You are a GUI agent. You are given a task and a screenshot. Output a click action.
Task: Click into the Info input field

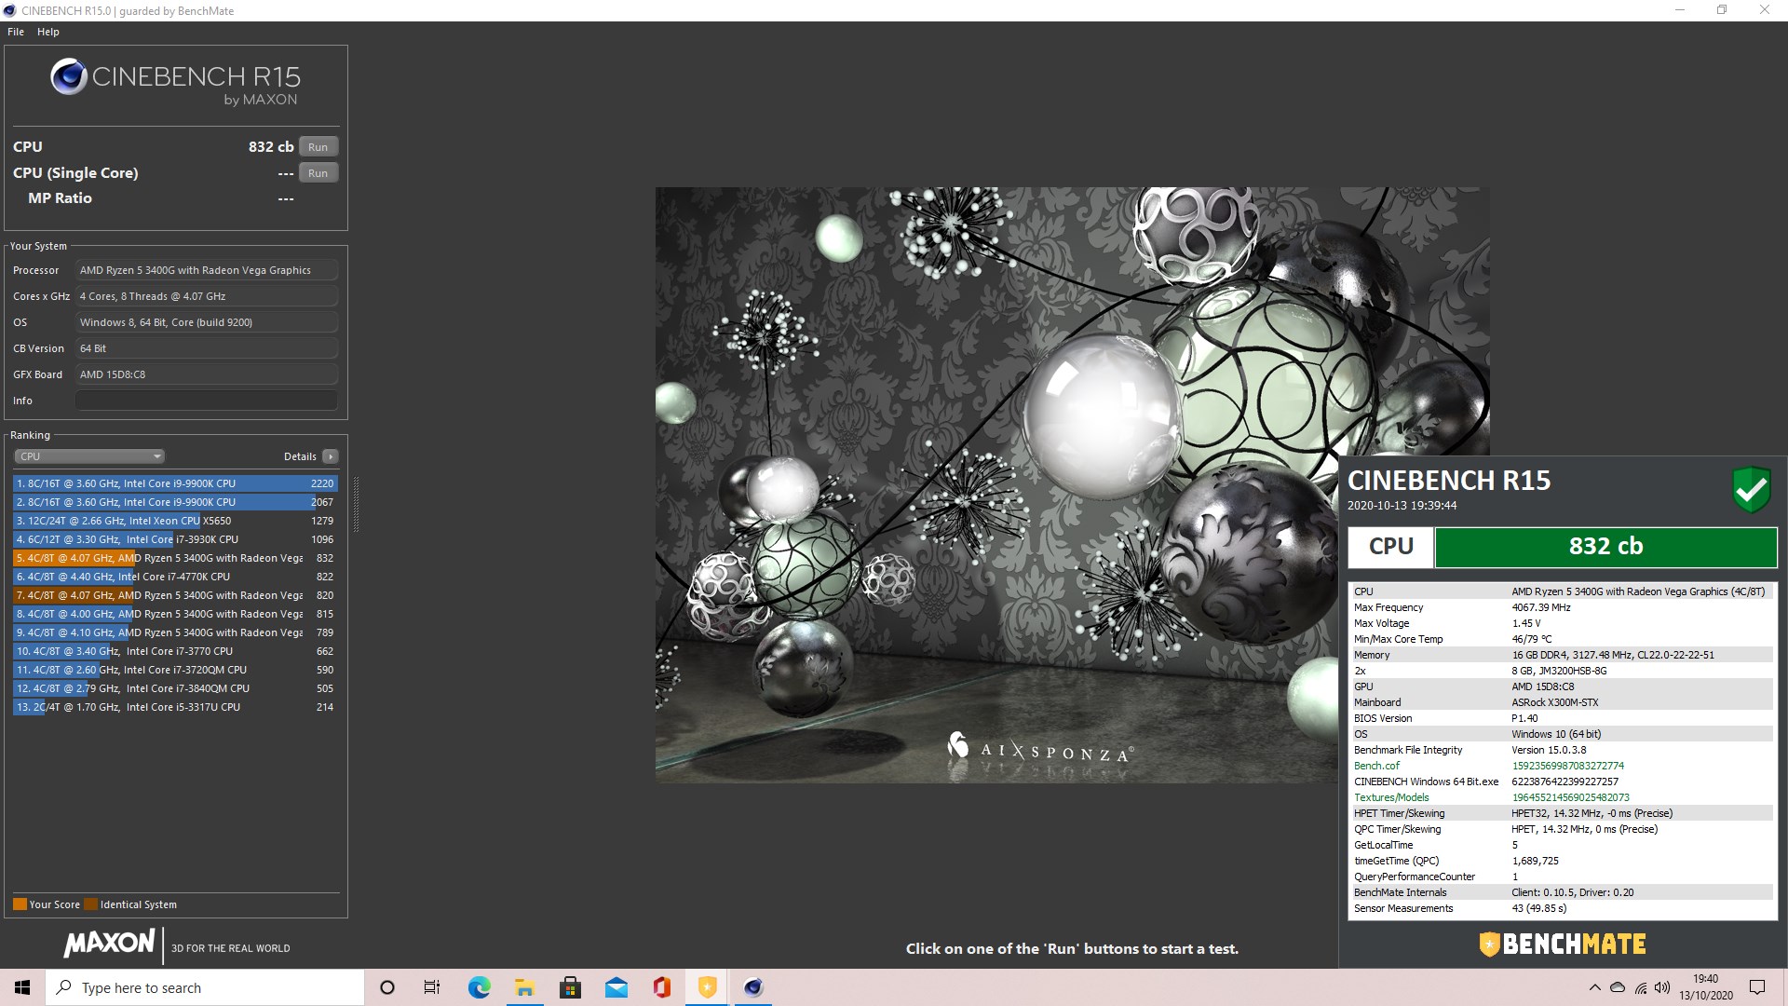(207, 401)
